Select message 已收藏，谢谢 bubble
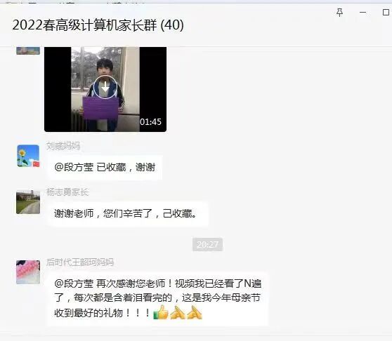 click(x=105, y=167)
